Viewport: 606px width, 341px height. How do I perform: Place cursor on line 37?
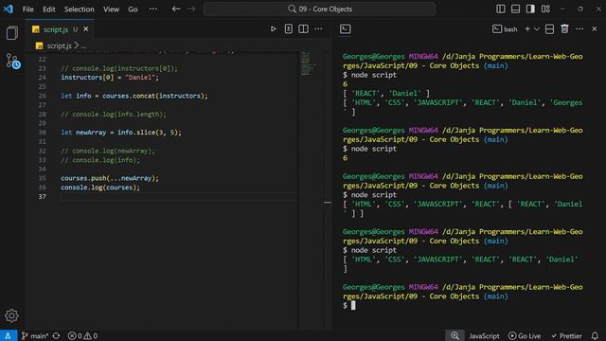pos(179,196)
